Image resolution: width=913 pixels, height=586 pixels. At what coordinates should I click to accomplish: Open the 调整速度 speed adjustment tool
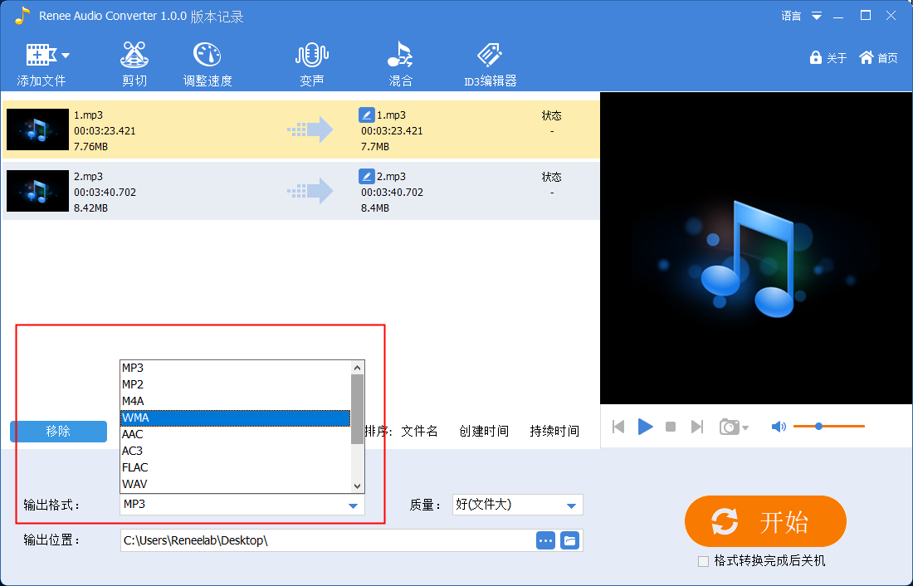click(x=207, y=64)
